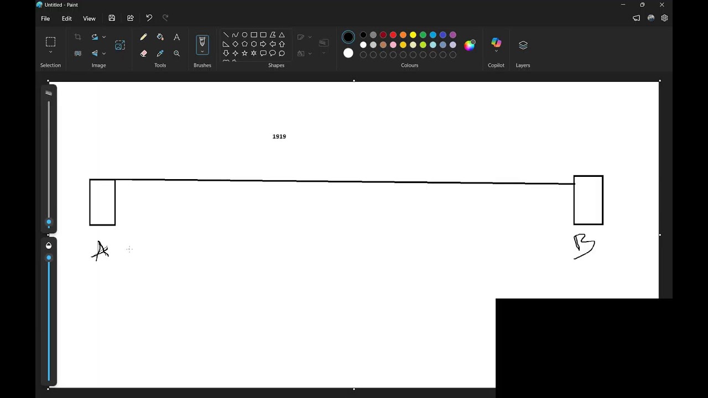Choose the Right arrow shape
The width and height of the screenshot is (708, 398).
(x=263, y=44)
